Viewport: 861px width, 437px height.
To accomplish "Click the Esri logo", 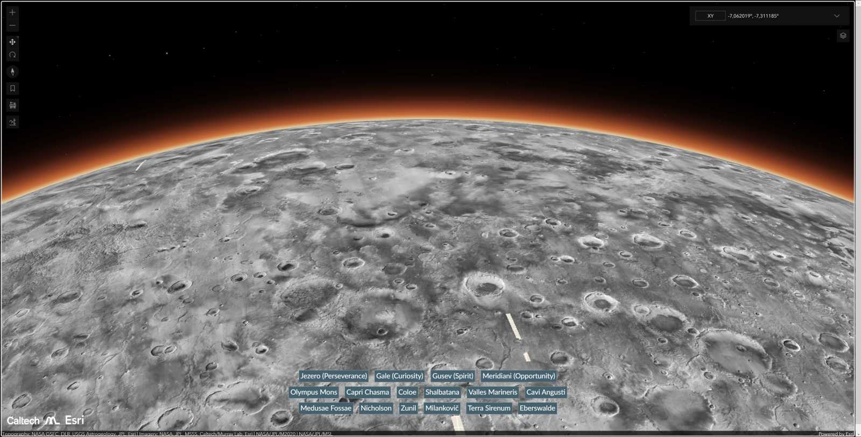I will pyautogui.click(x=74, y=420).
